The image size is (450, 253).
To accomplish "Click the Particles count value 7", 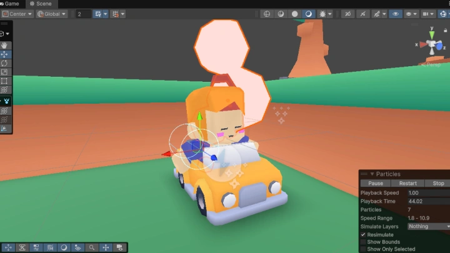I will pos(409,210).
